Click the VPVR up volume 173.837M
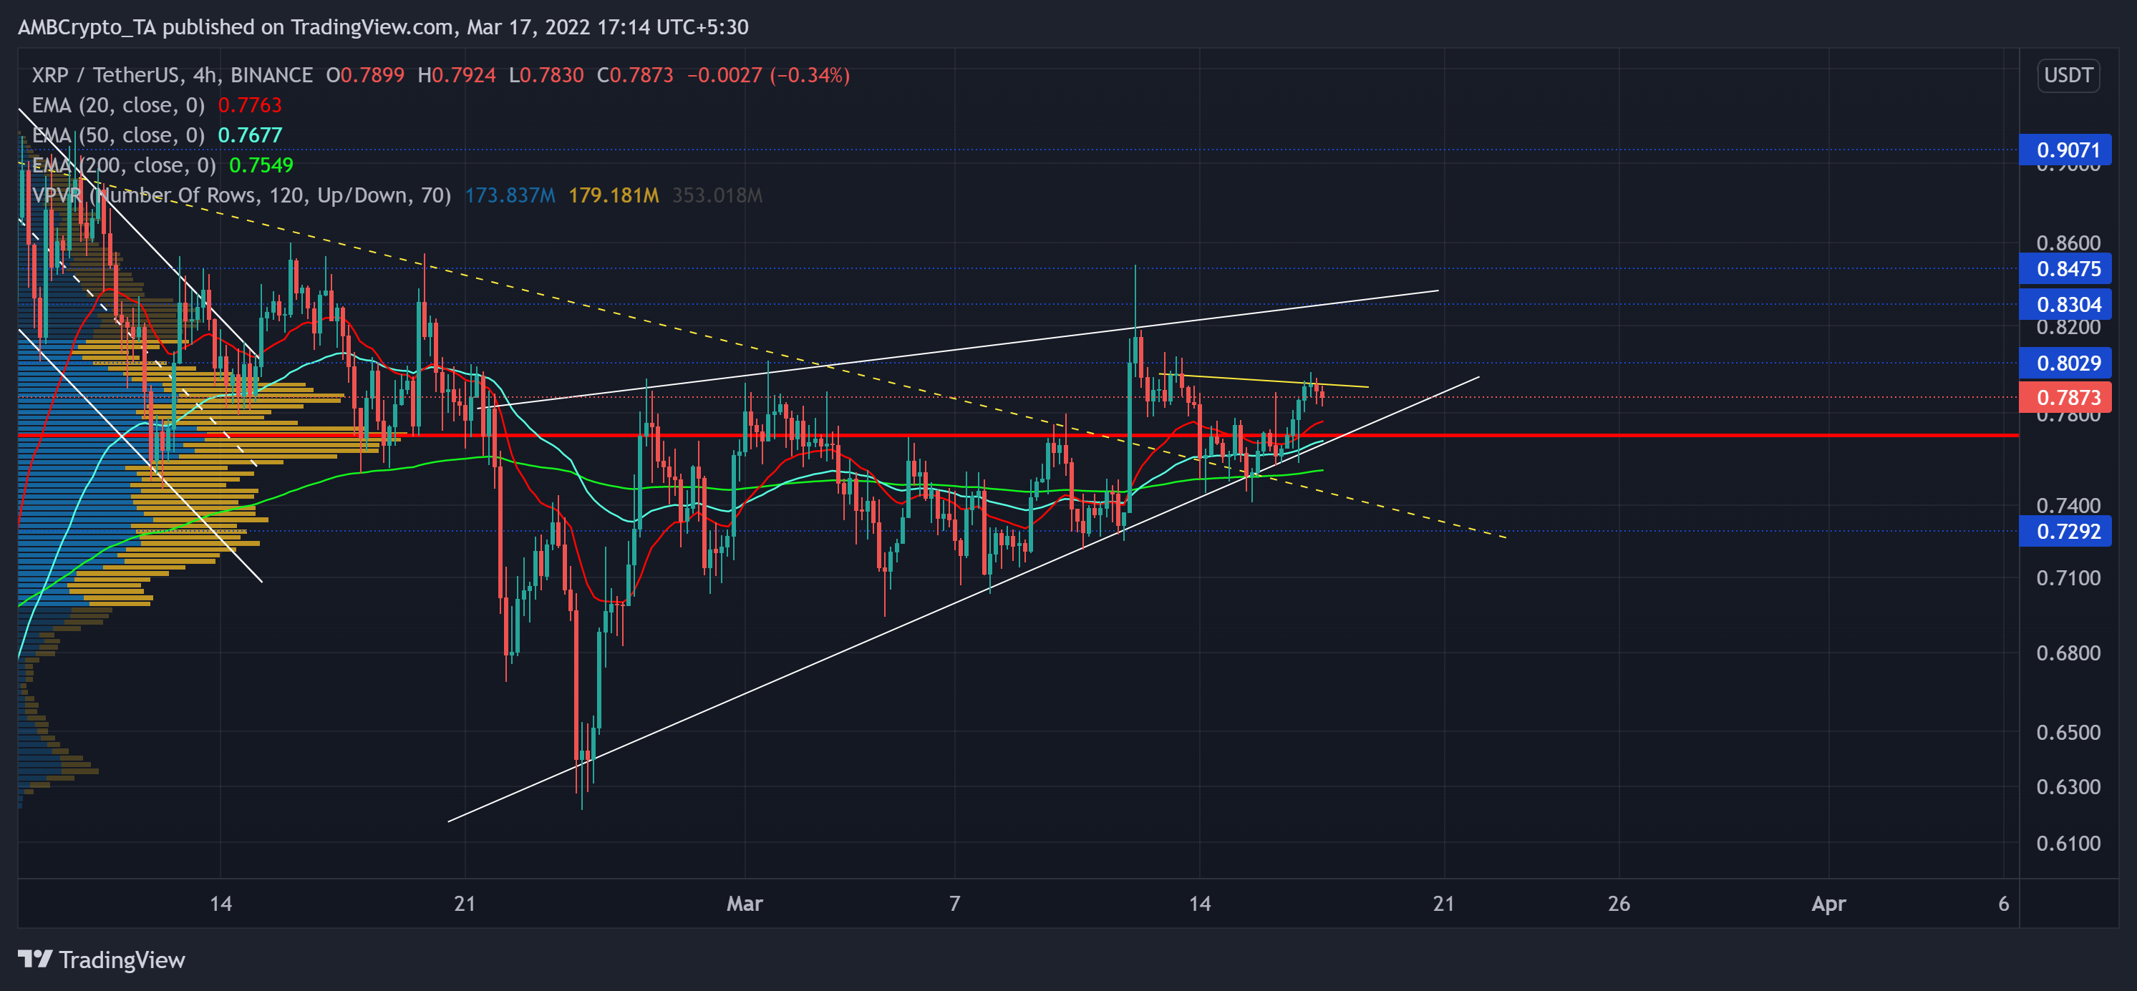 pyautogui.click(x=510, y=195)
